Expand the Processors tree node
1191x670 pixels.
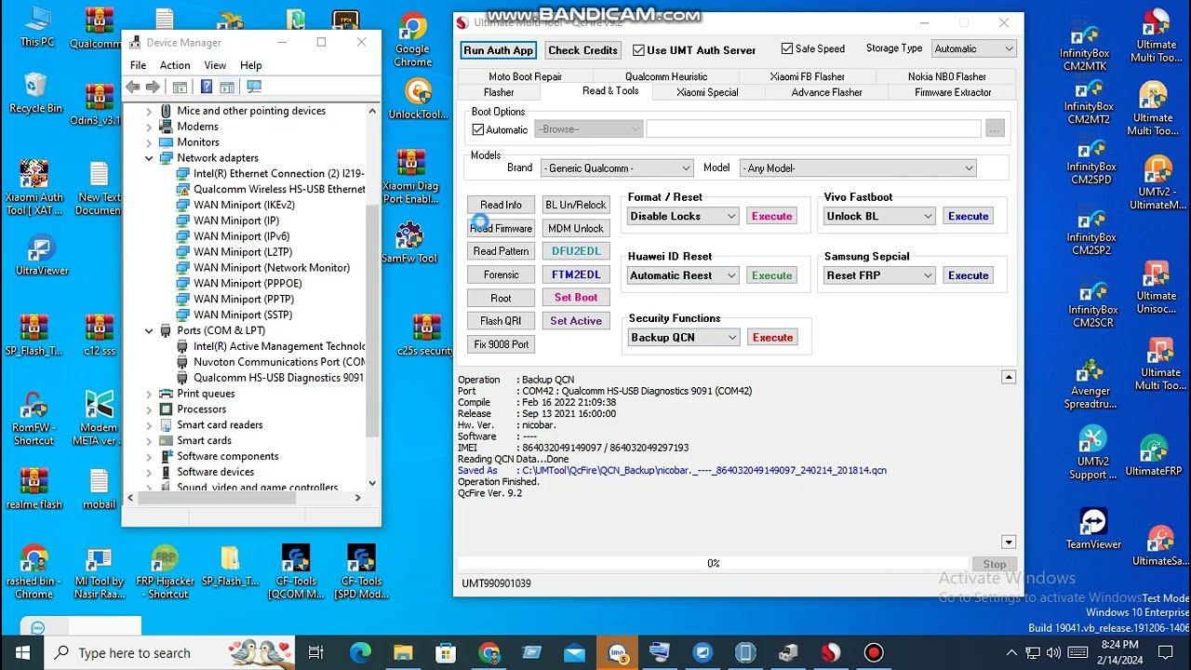pyautogui.click(x=149, y=409)
